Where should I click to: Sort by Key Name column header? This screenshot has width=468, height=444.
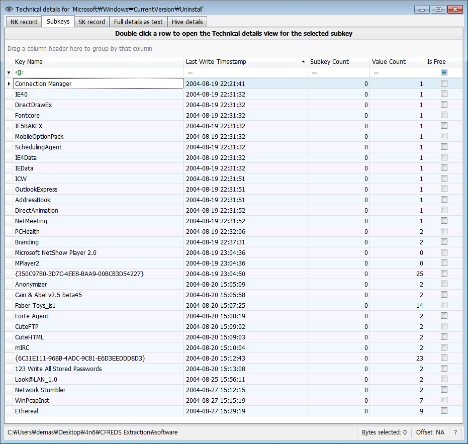pyautogui.click(x=98, y=62)
